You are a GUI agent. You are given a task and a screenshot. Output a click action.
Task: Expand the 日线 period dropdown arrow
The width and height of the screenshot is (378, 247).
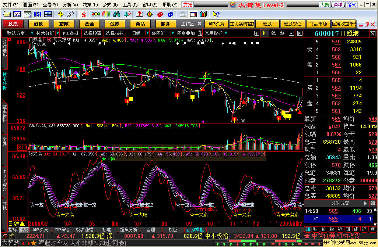147,33
